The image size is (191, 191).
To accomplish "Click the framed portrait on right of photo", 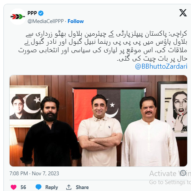I will tap(173, 110).
